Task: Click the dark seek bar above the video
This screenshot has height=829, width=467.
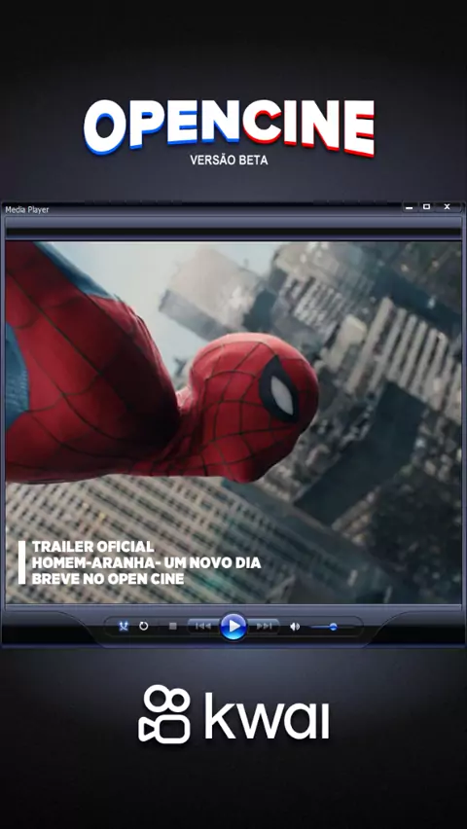Action: coord(233,233)
